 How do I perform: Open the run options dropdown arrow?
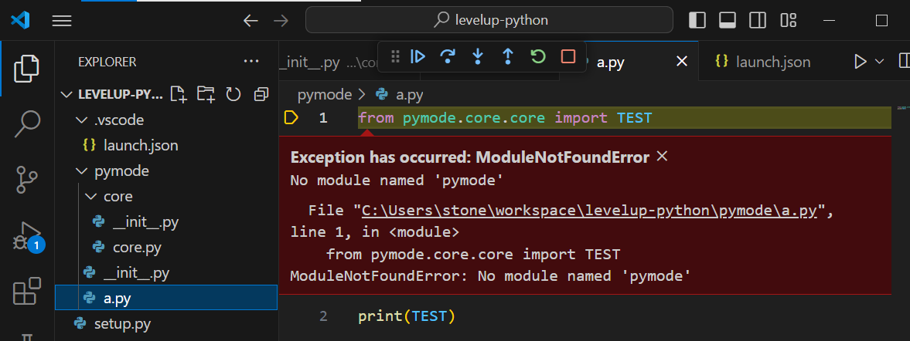coord(878,62)
